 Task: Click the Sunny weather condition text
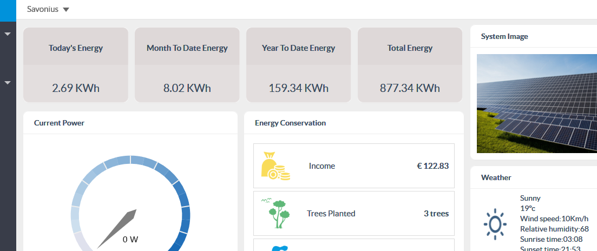click(530, 198)
